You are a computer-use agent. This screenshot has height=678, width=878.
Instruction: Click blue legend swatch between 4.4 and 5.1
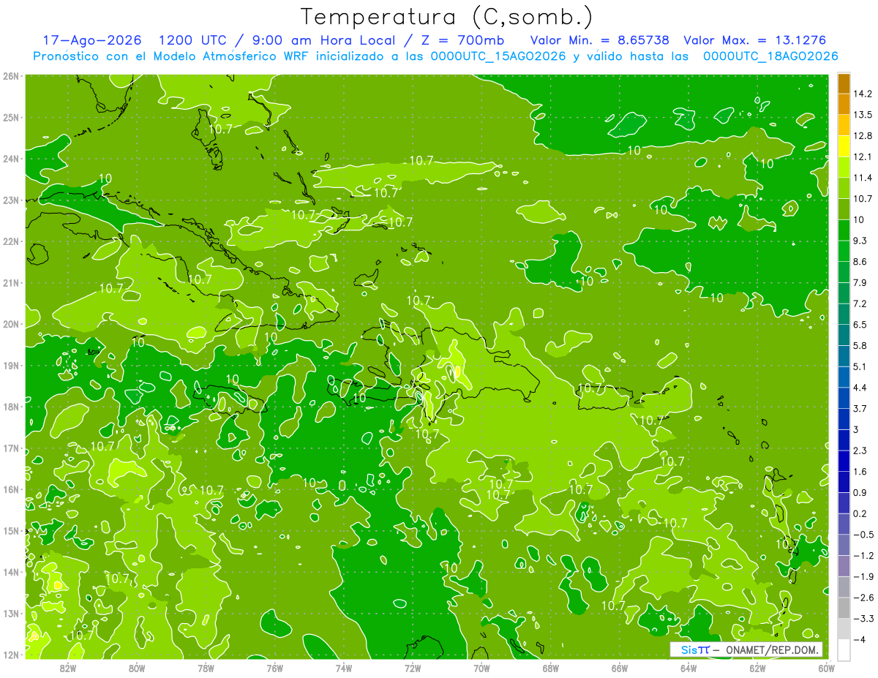coord(844,377)
